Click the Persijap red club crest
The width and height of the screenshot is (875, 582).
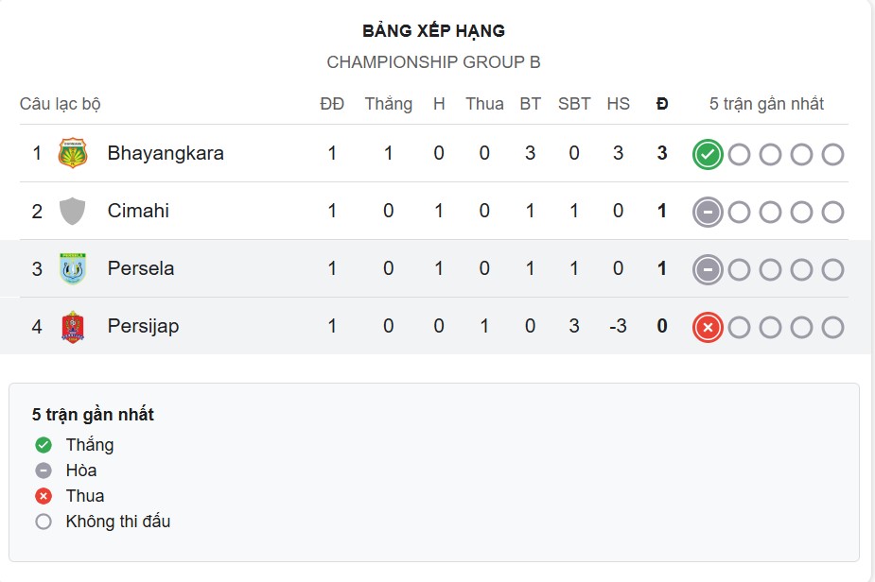(x=72, y=326)
